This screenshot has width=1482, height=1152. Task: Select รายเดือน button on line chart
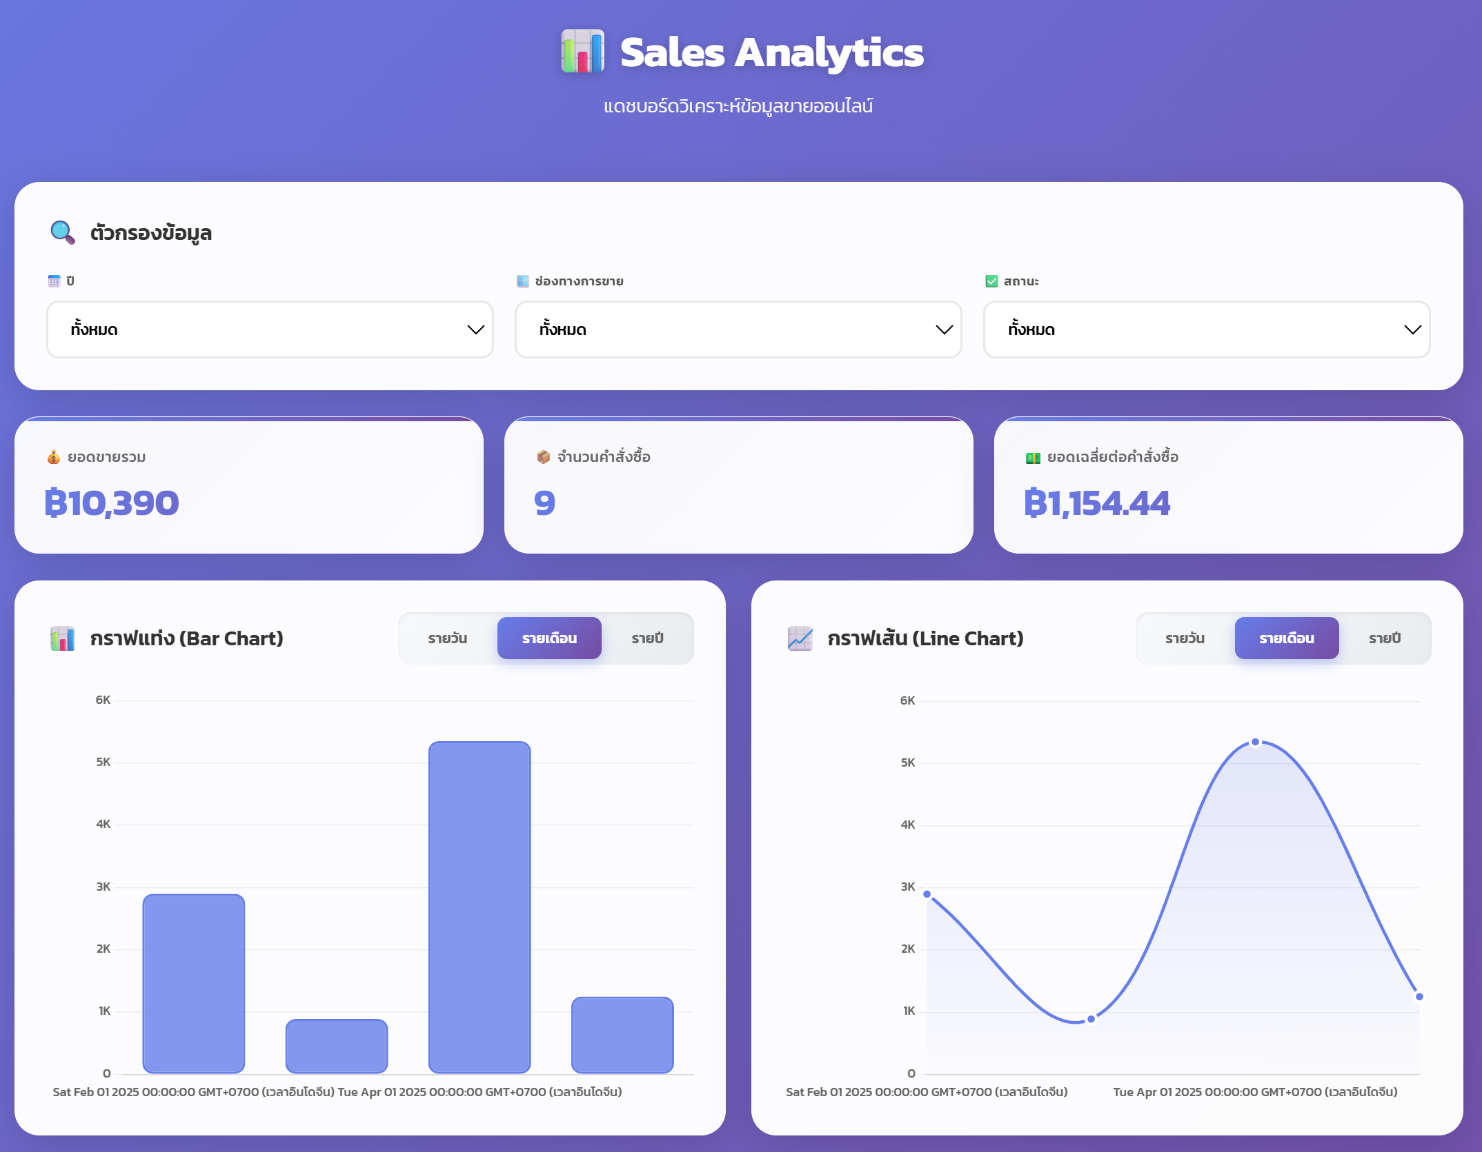tap(1287, 638)
